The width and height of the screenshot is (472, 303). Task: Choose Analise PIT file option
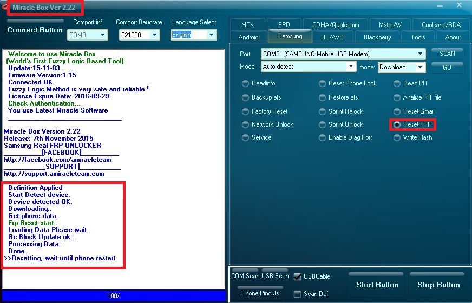click(397, 97)
